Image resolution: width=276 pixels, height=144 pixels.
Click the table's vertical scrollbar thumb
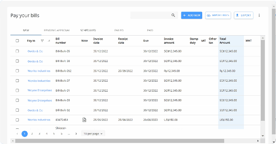click(x=263, y=80)
